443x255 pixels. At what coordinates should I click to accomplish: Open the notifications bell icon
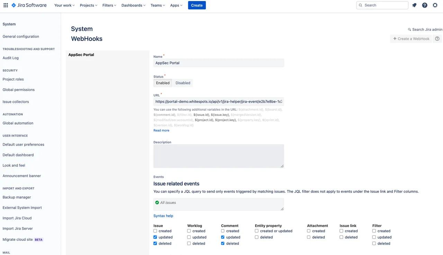(x=414, y=5)
